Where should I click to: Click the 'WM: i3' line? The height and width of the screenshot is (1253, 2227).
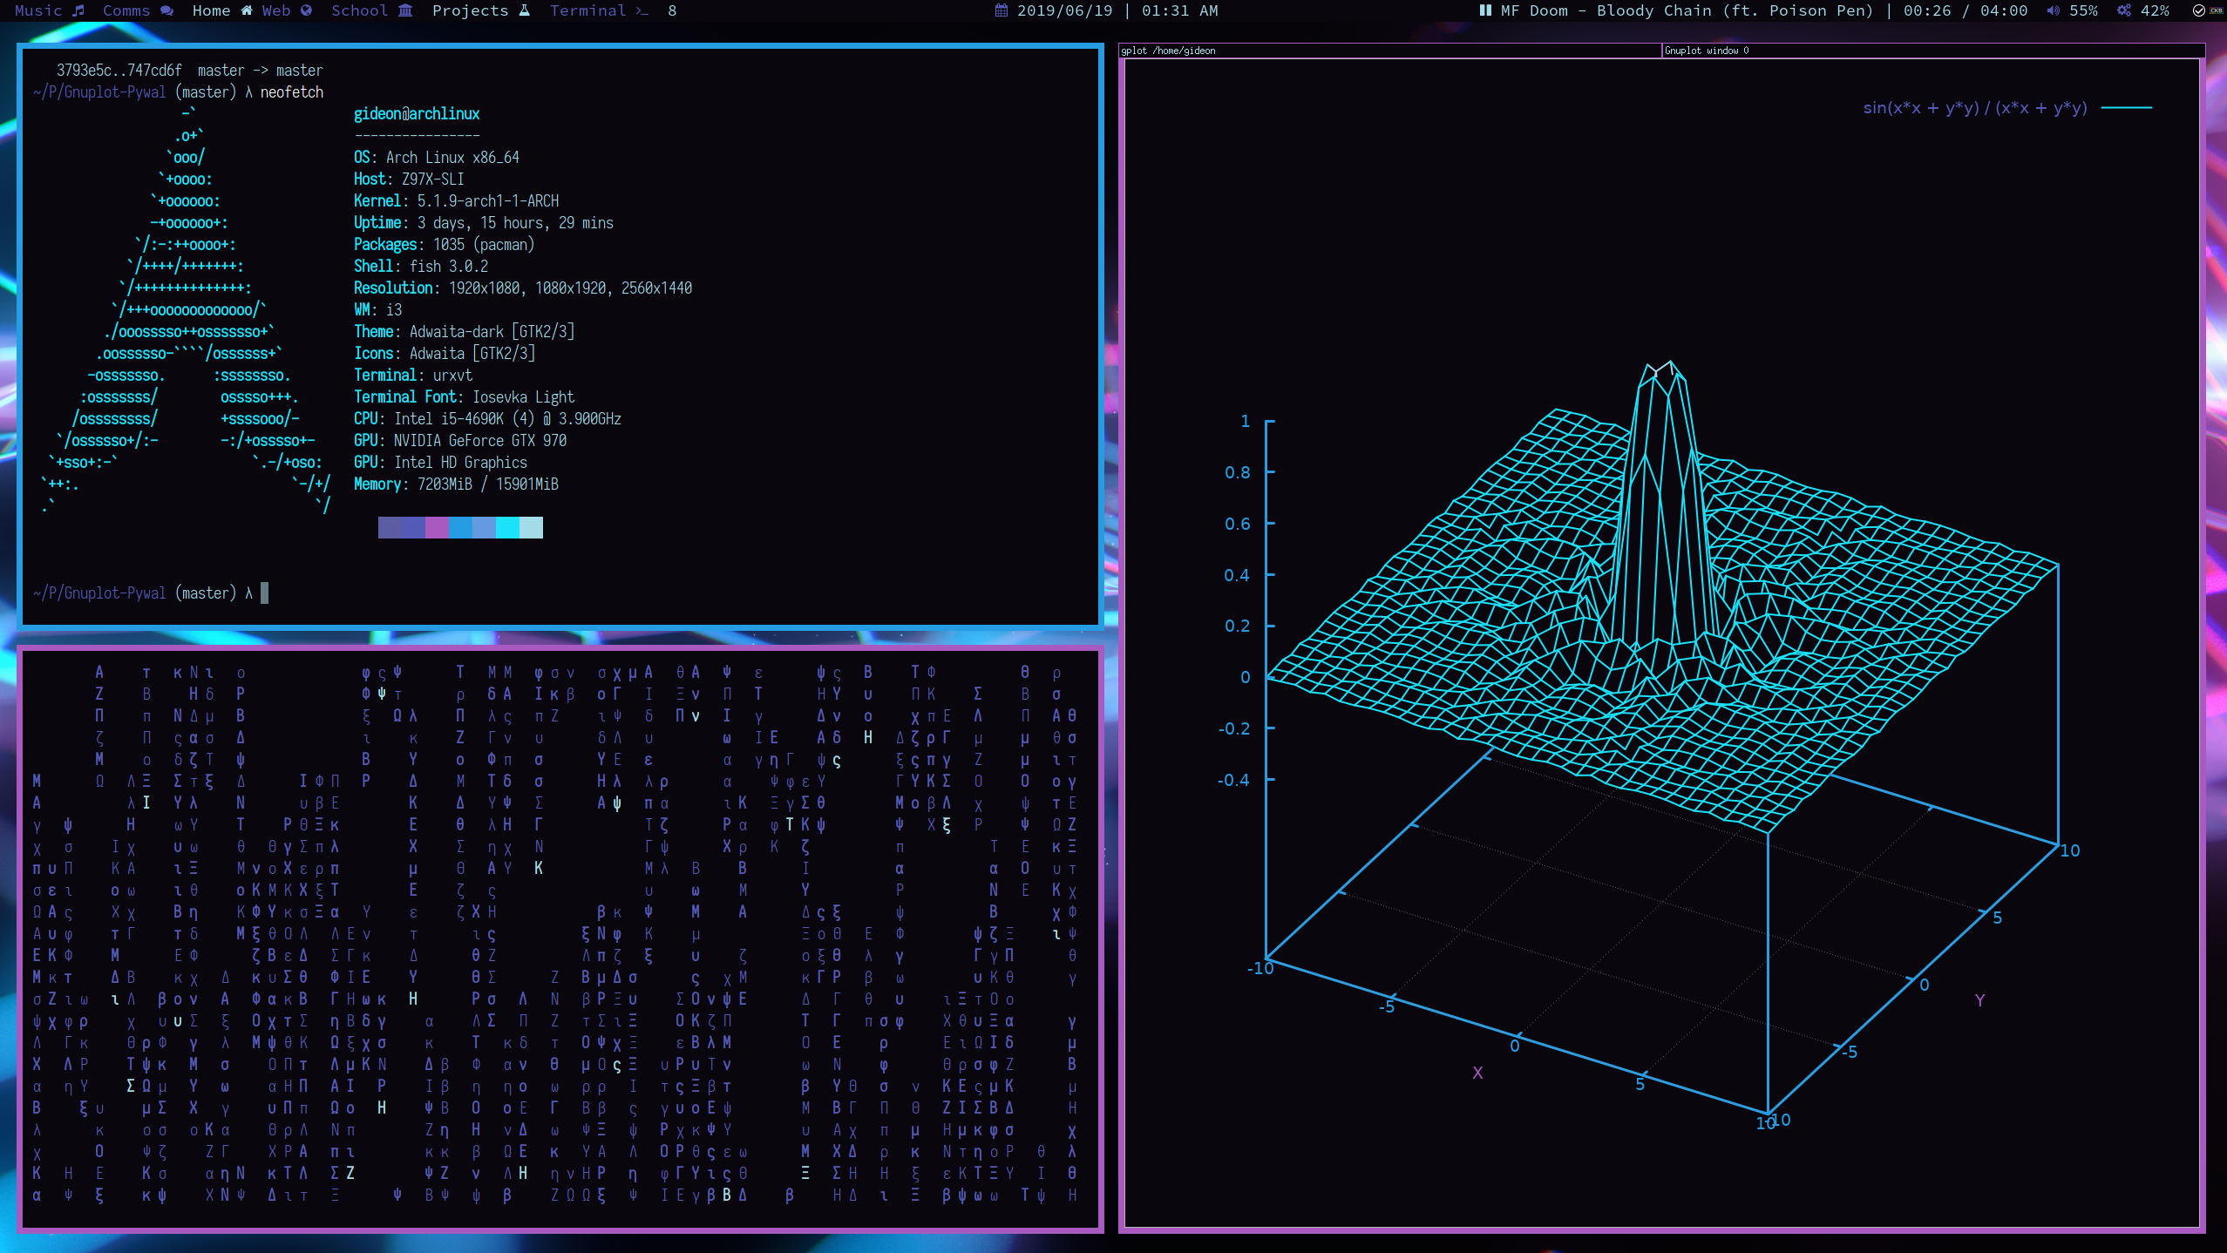[x=377, y=310]
